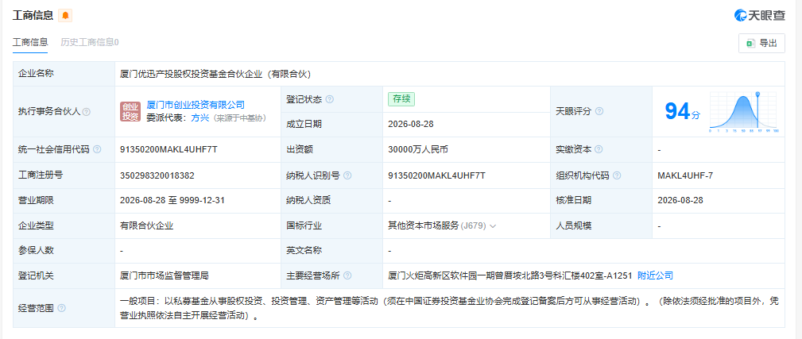Click the Excel icon on export button

751,44
